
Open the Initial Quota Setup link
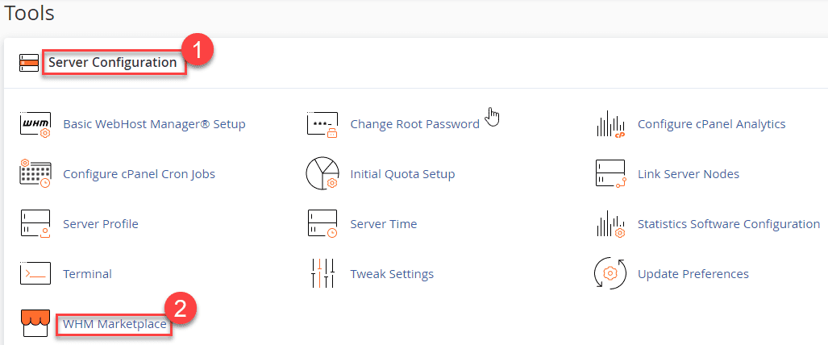(402, 174)
